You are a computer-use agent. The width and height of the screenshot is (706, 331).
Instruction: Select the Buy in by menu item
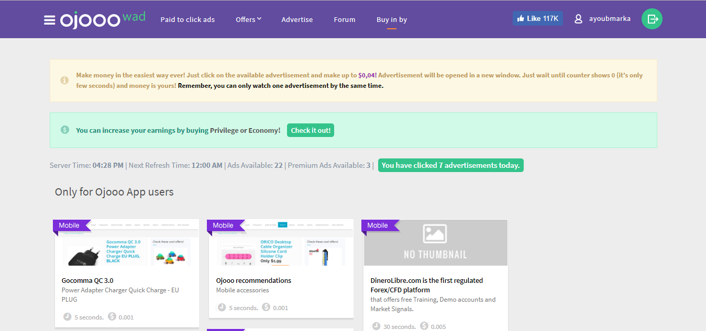point(392,20)
